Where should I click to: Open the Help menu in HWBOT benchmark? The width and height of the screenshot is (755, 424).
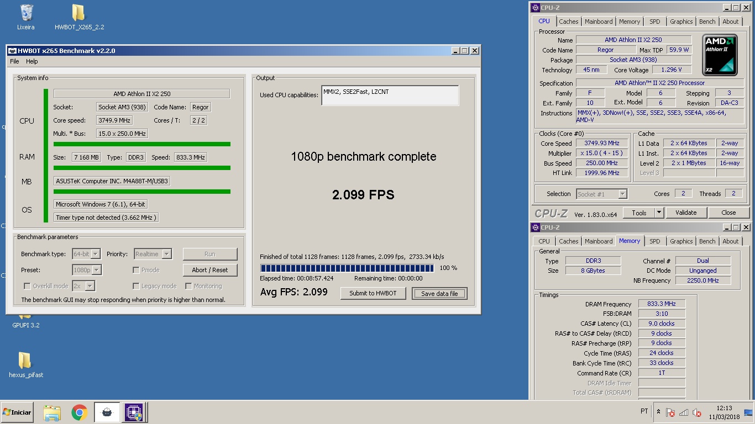tap(32, 61)
